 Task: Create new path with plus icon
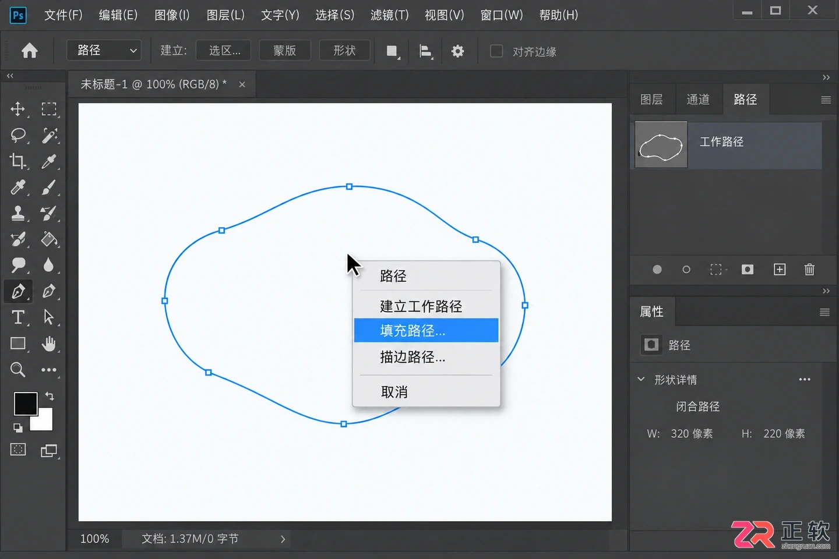[780, 270]
